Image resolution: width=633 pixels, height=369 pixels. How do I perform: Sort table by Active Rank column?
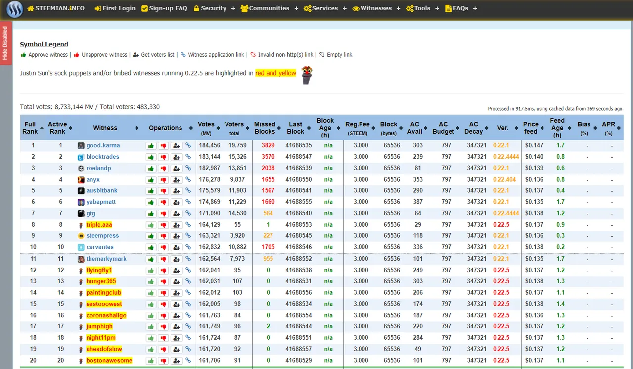[x=59, y=128]
